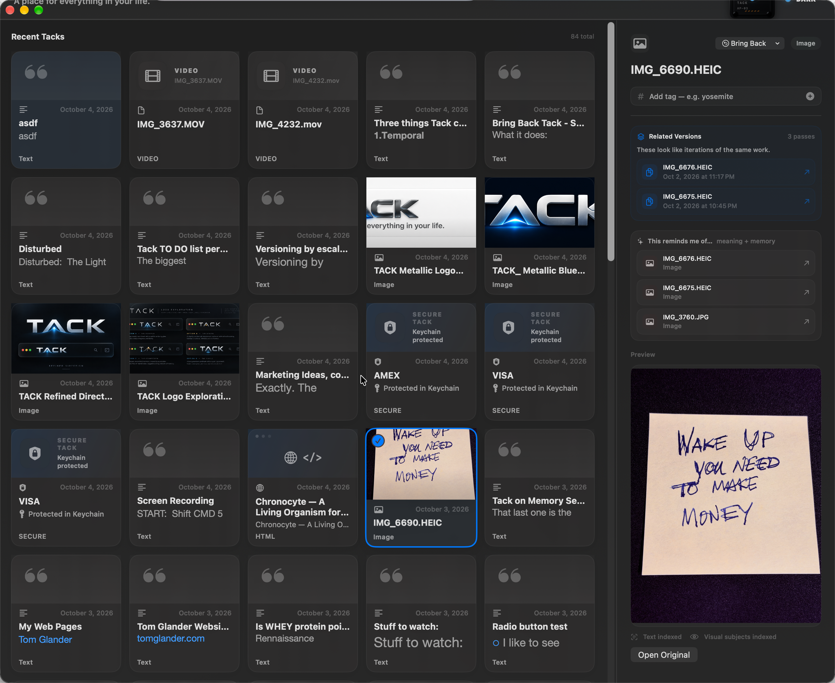
Task: Open the TACK Metallic Logo thumbnail
Action: pyautogui.click(x=421, y=213)
